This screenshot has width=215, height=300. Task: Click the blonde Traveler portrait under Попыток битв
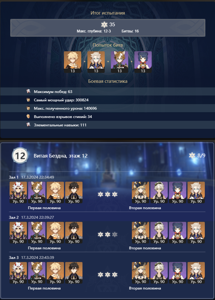pos(73,62)
